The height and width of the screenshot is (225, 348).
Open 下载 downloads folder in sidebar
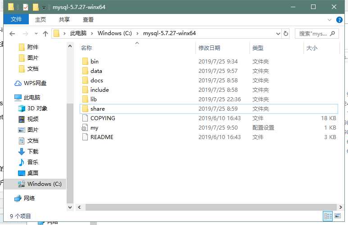(x=28, y=152)
